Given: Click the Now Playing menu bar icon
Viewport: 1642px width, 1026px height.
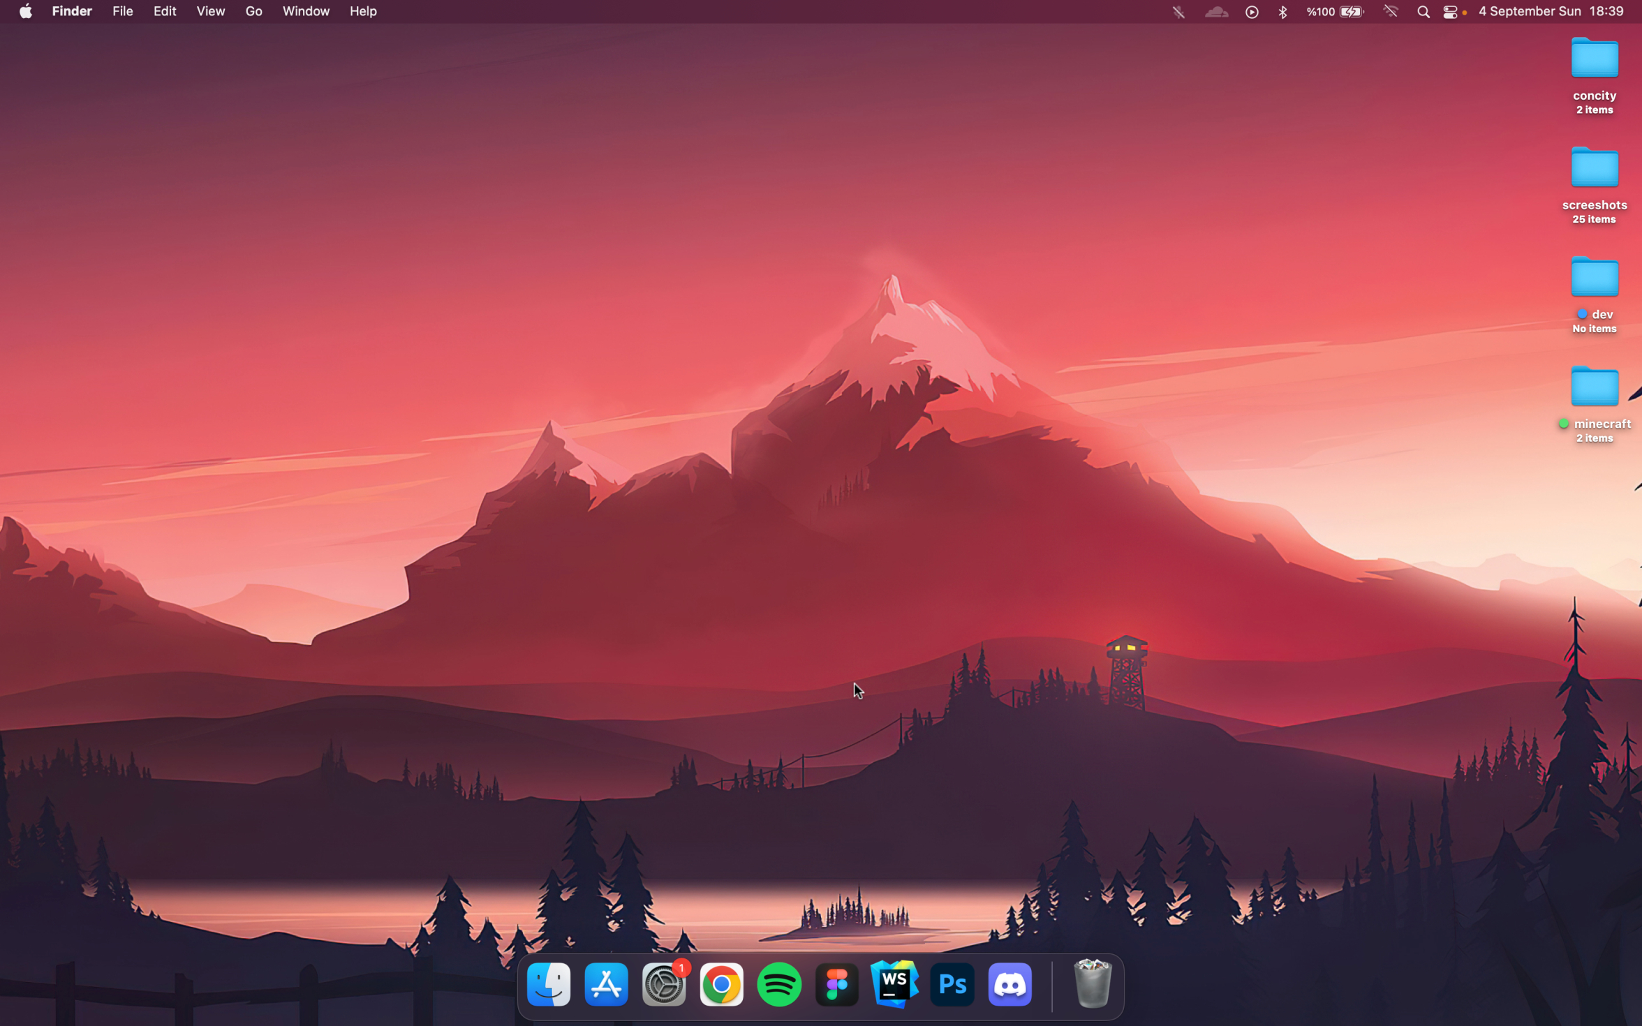Looking at the screenshot, I should click(x=1252, y=12).
